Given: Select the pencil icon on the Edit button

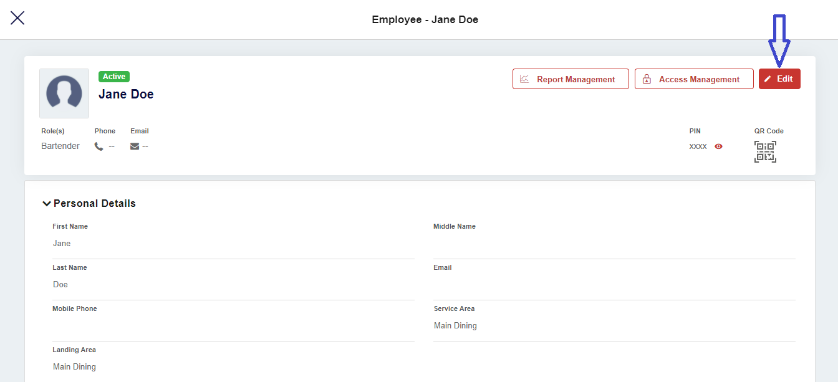Looking at the screenshot, I should coord(768,79).
